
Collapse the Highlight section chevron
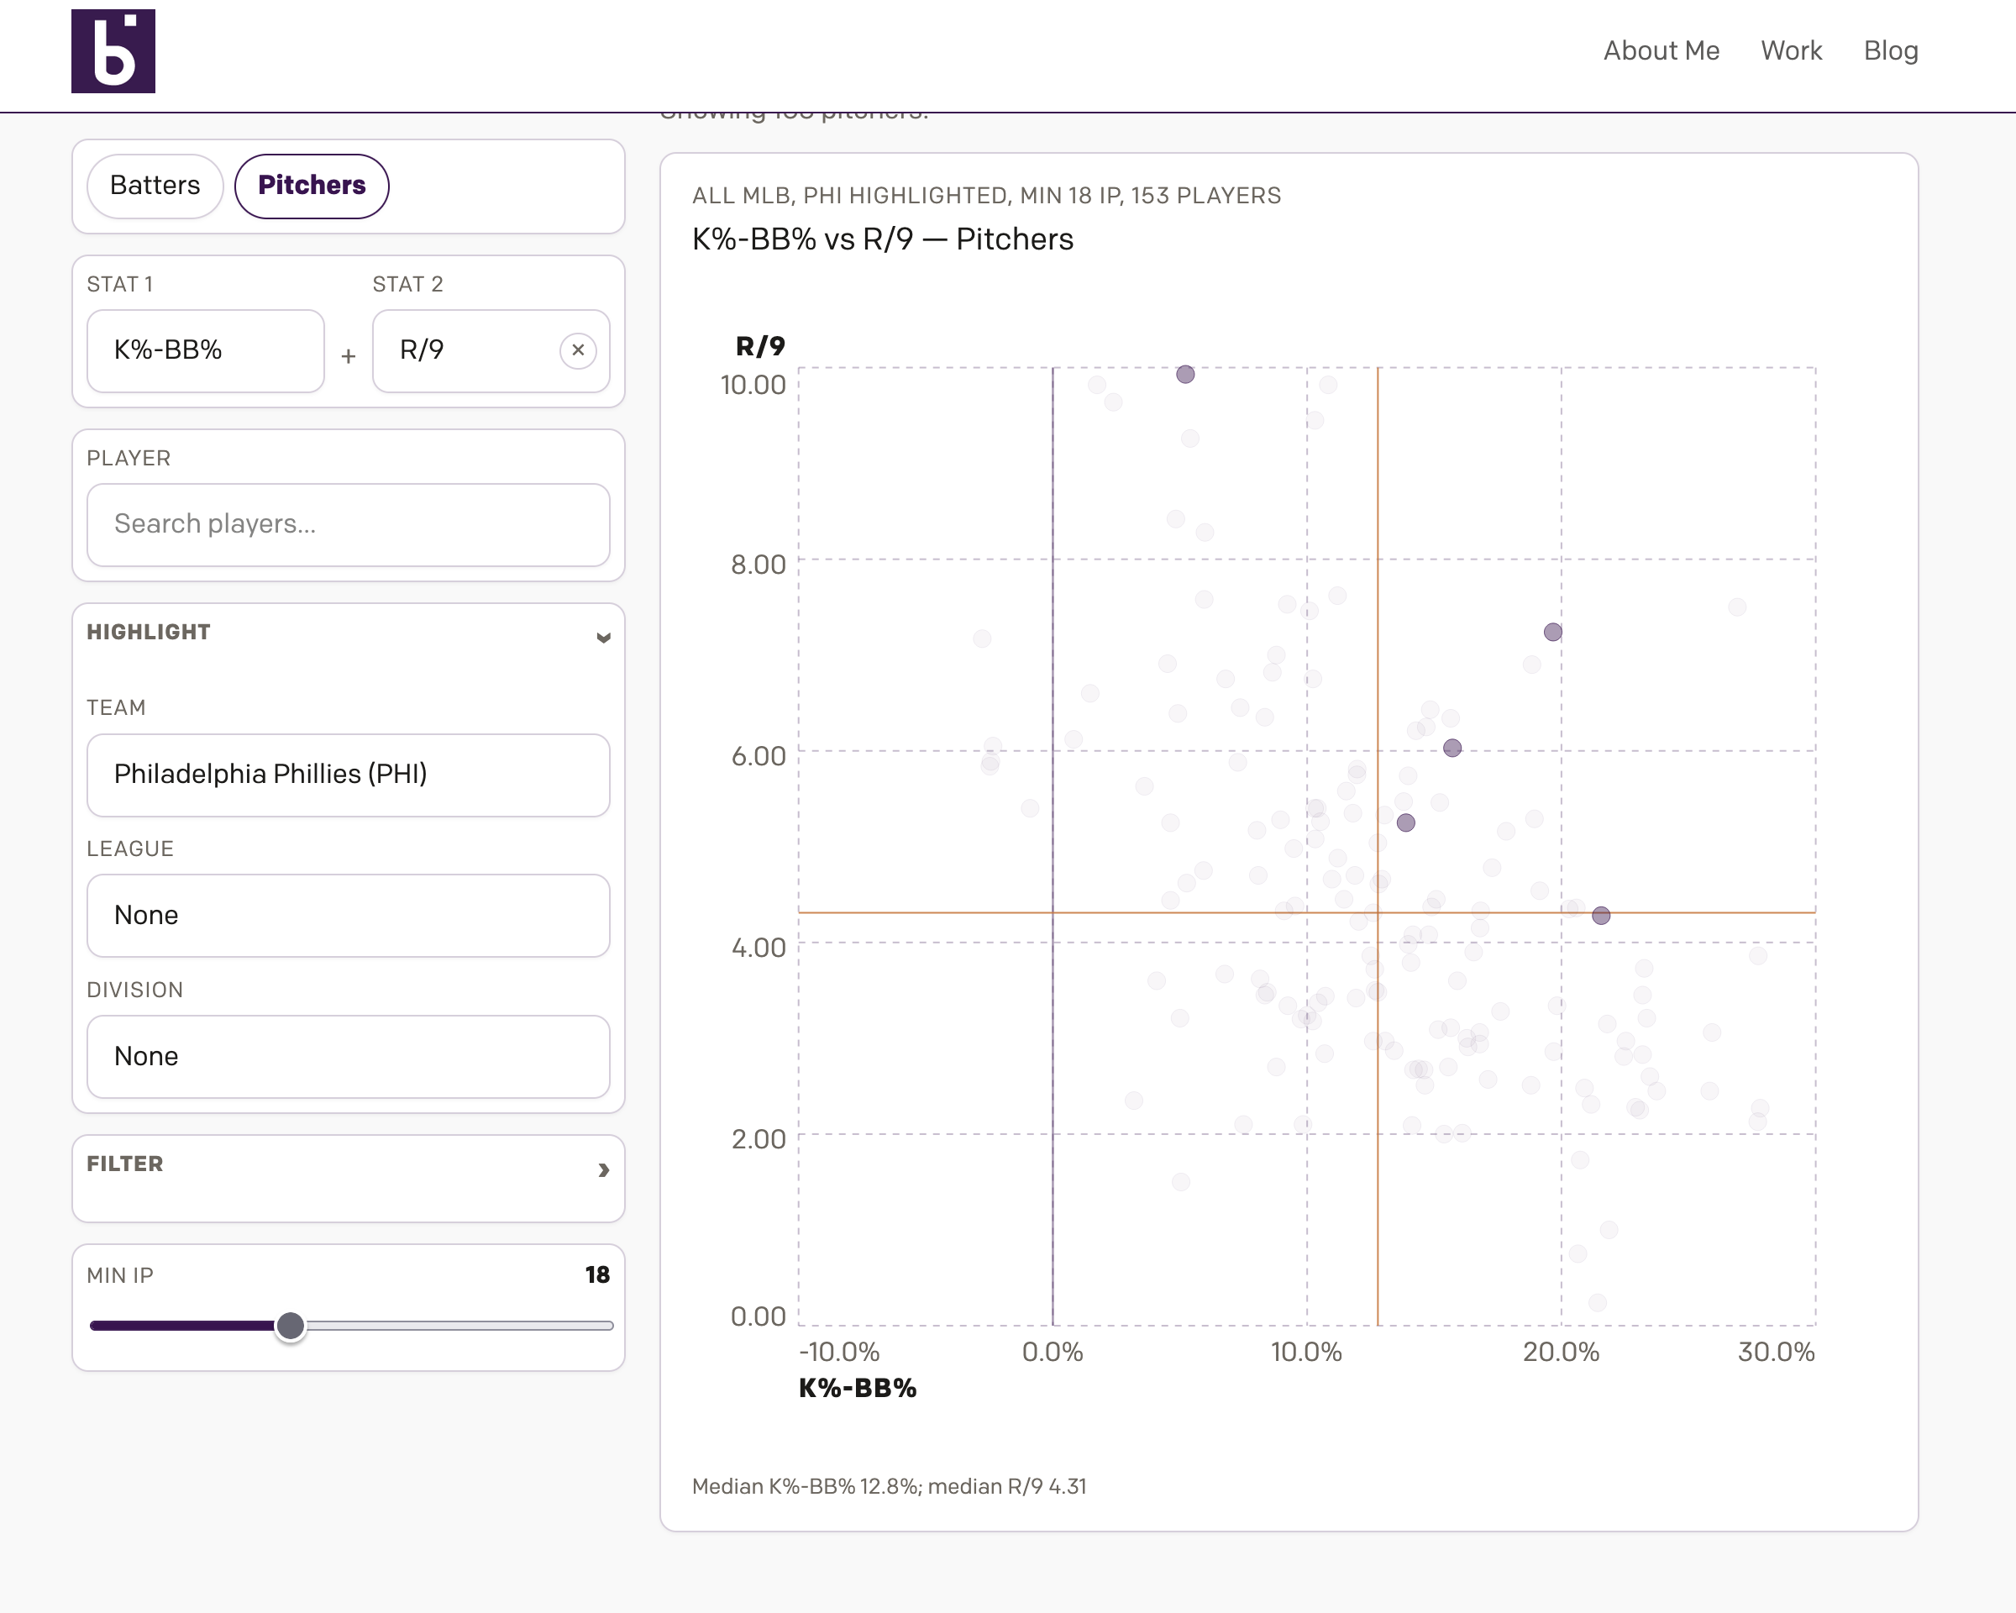click(603, 637)
